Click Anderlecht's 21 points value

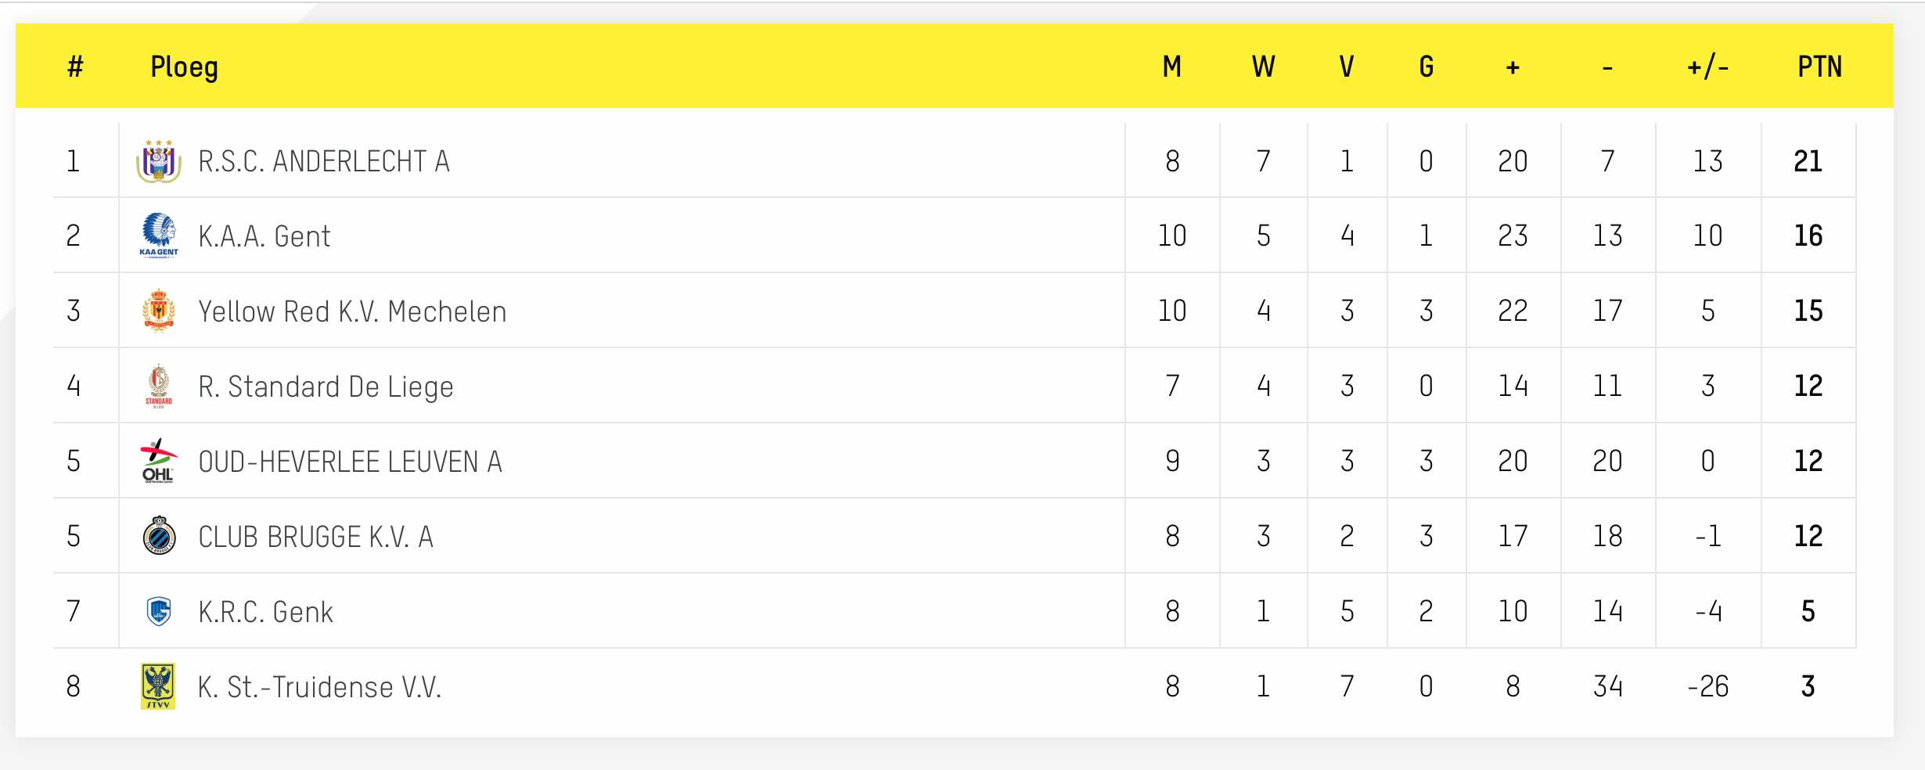[1808, 161]
